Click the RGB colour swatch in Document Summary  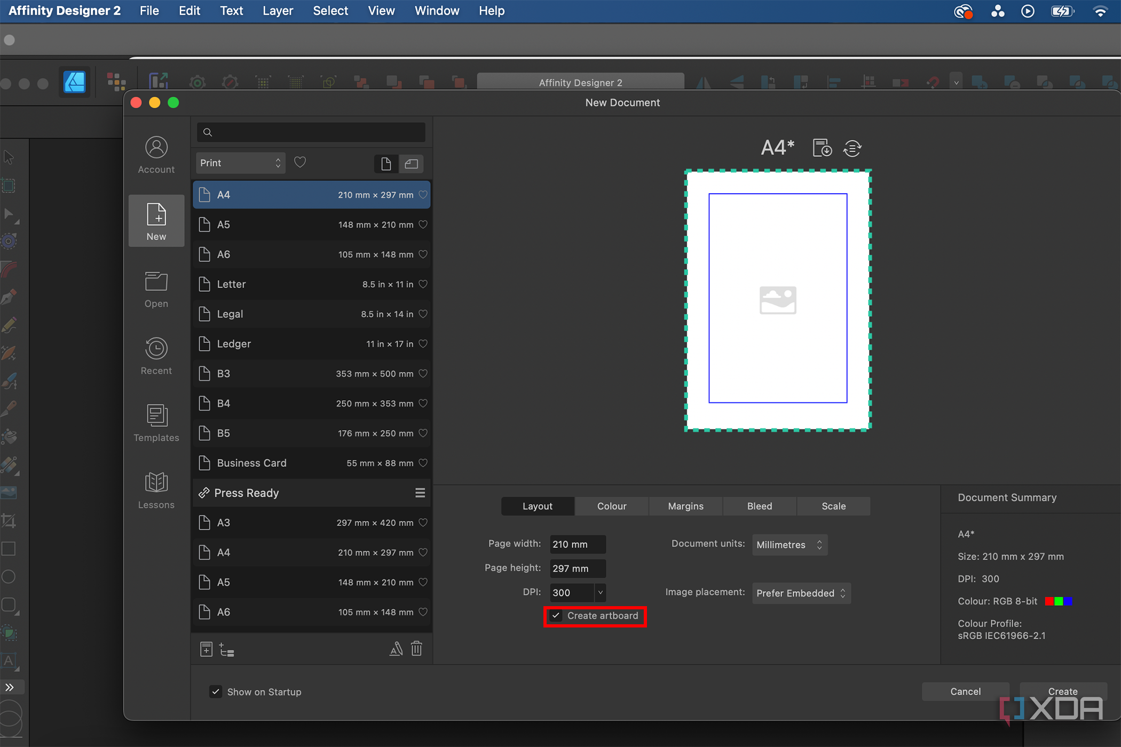pos(1058,601)
